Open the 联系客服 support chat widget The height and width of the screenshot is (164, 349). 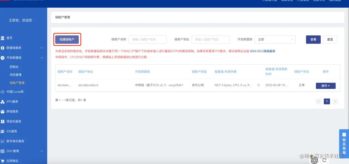pyautogui.click(x=344, y=144)
